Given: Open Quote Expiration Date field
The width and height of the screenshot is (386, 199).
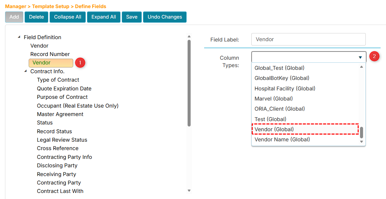Looking at the screenshot, I should 64,88.
